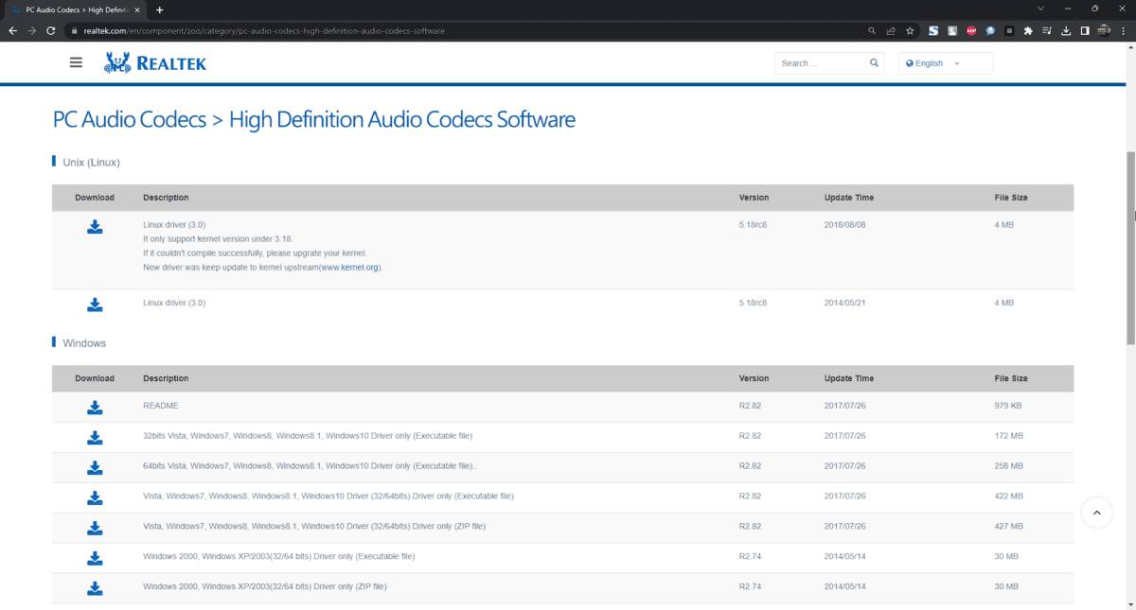This screenshot has height=610, width=1136.
Task: Download 64bits Windows driver executable
Action: click(95, 467)
